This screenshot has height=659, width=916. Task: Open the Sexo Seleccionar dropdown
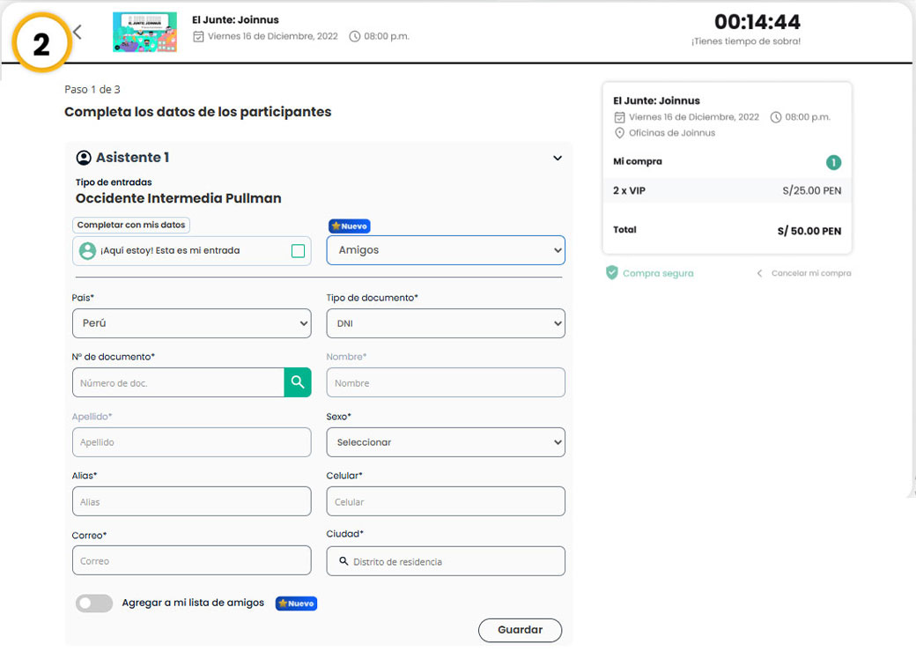click(446, 442)
